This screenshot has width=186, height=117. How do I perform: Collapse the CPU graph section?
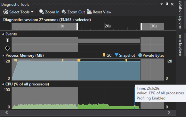(x=3, y=84)
